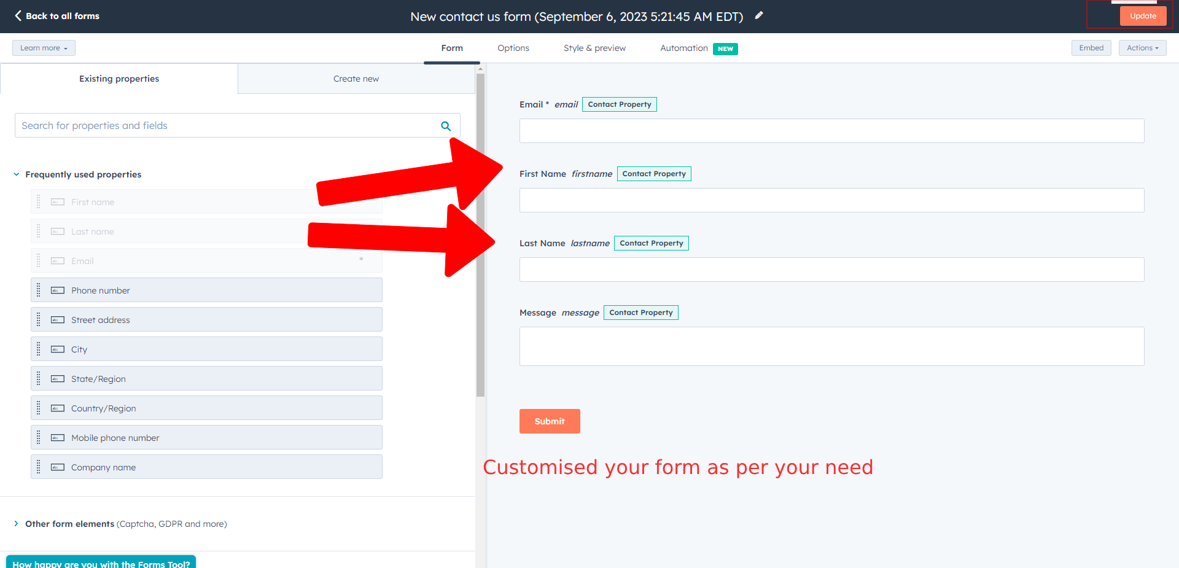The image size is (1179, 568).
Task: Click the field icon next to State/Region
Action: (58, 379)
